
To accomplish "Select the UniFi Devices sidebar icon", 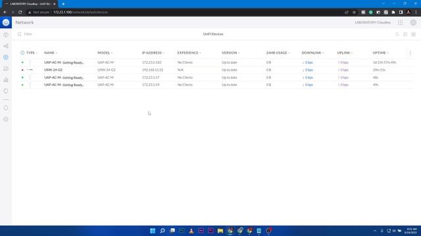I will tap(6, 57).
